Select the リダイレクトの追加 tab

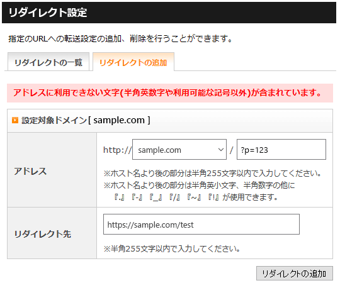tap(133, 62)
